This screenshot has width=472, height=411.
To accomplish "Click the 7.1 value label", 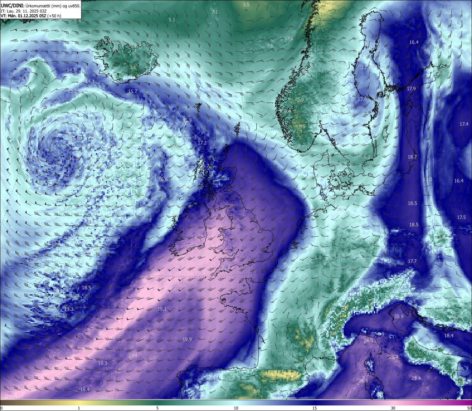I will pos(215,12).
